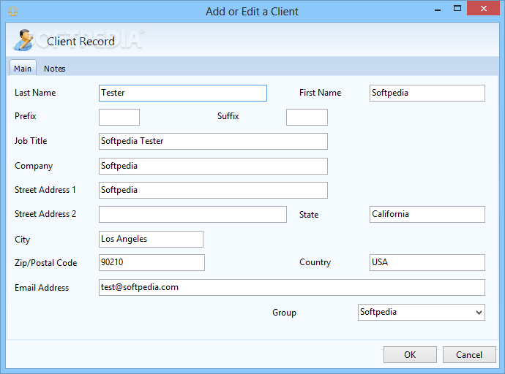The image size is (505, 374).
Task: Switch to the Notes tab
Action: tap(54, 69)
